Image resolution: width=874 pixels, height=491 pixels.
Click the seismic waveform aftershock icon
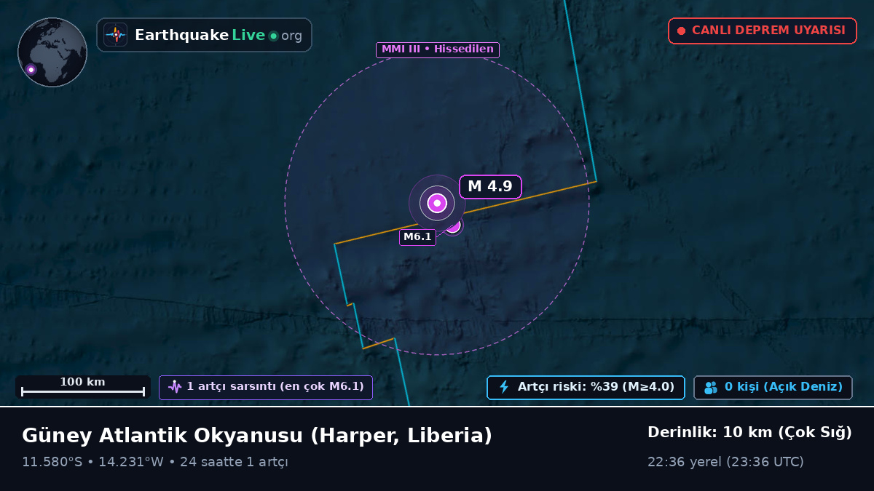point(175,387)
